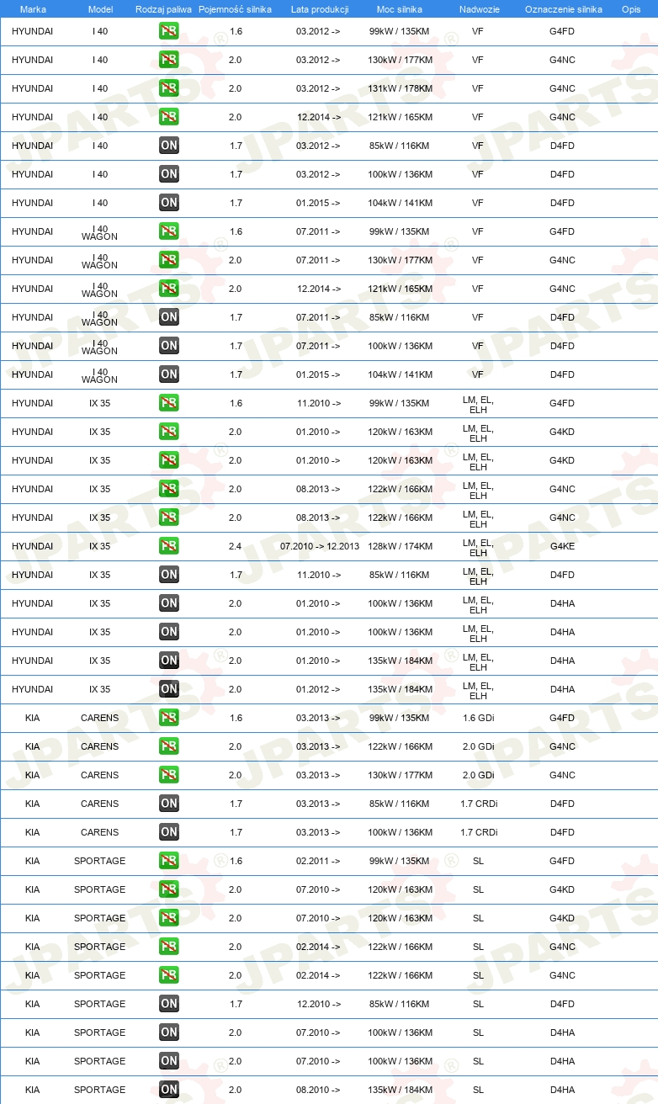Click the Rodzaj paliwa column header
The image size is (658, 1104).
pyautogui.click(x=164, y=9)
